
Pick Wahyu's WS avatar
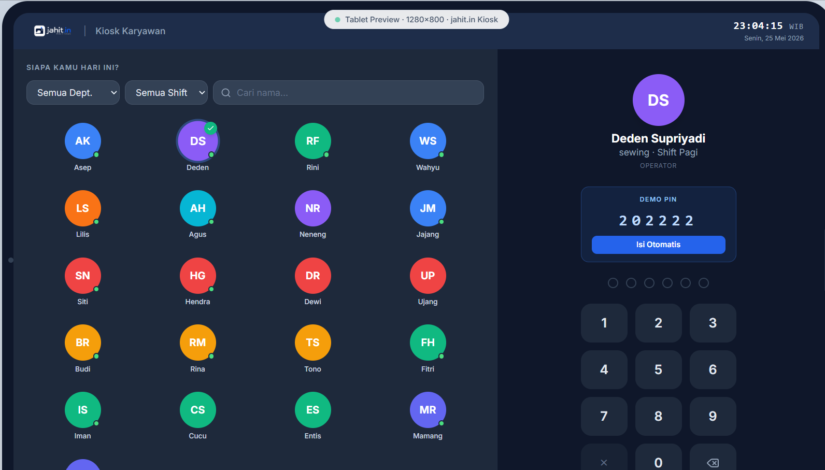click(428, 141)
